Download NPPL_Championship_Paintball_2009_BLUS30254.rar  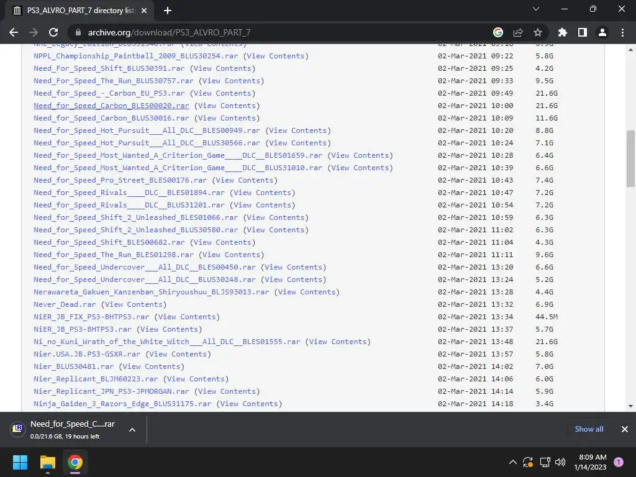point(136,56)
